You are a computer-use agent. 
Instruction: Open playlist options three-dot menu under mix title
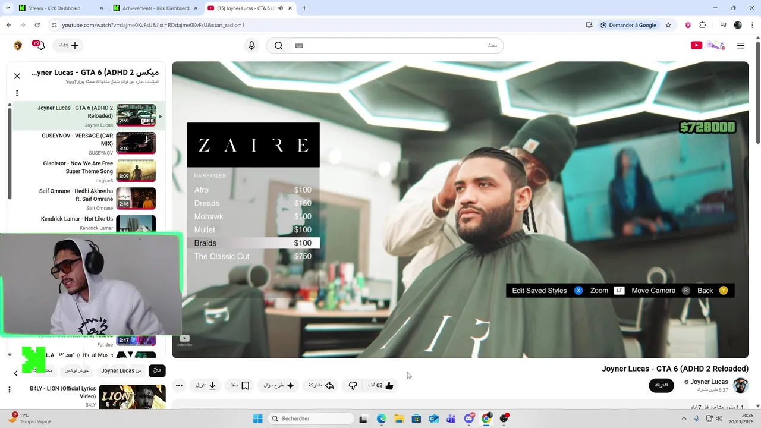click(x=17, y=93)
